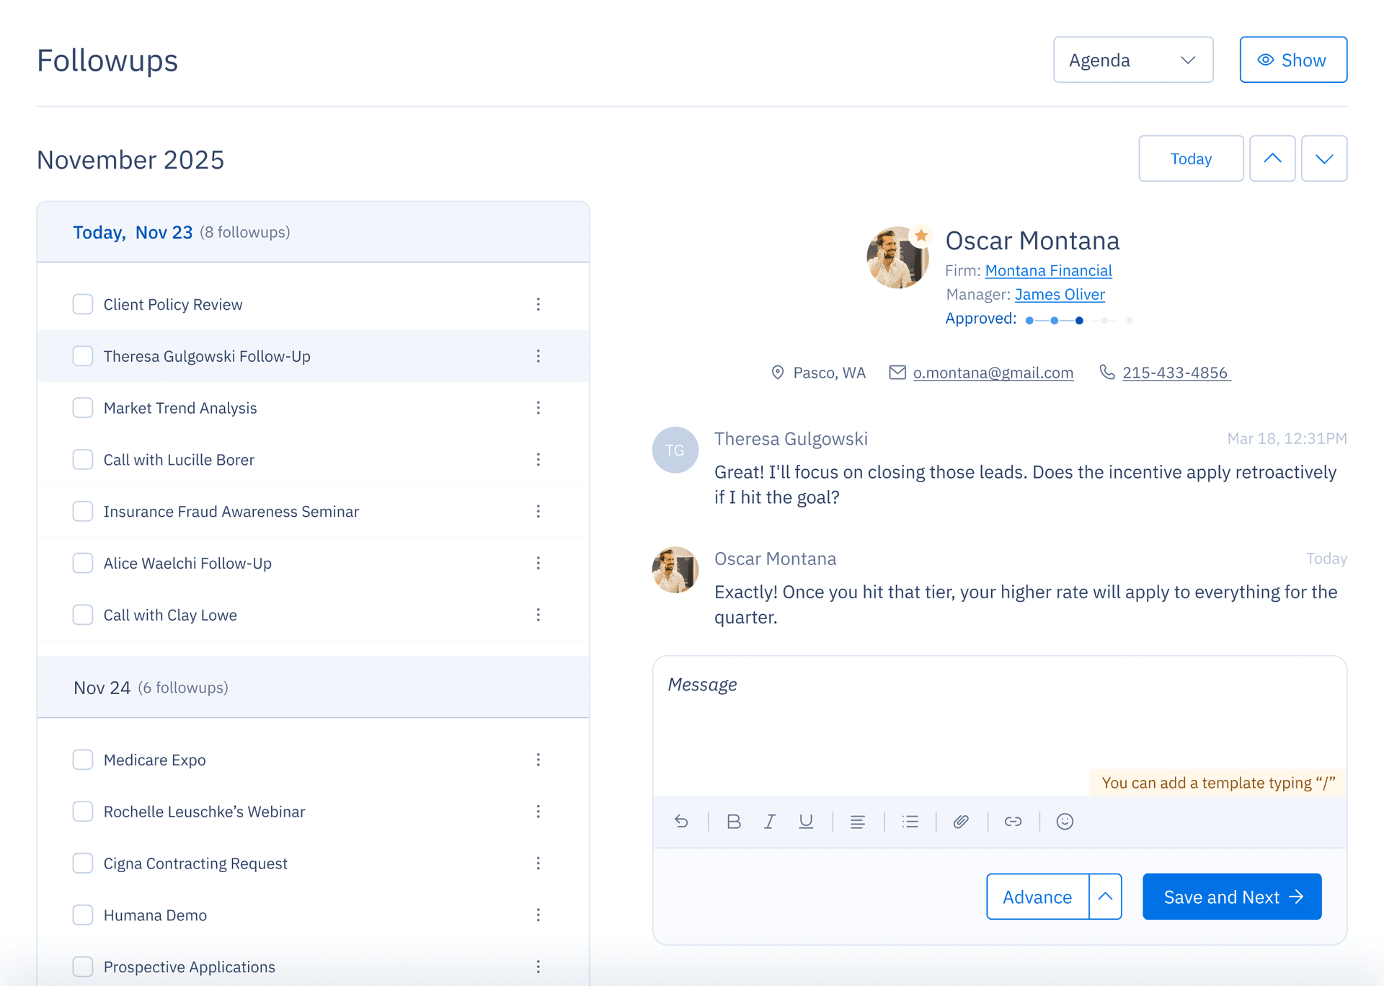Check the Client Policy Review followup
1384x986 pixels.
tap(83, 304)
